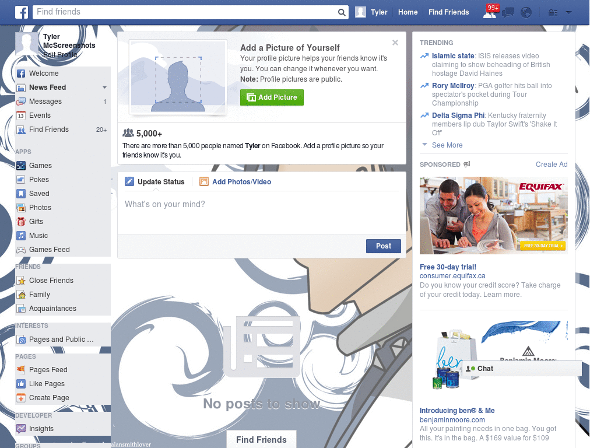Open the consumer.equifax.ca link

(452, 276)
